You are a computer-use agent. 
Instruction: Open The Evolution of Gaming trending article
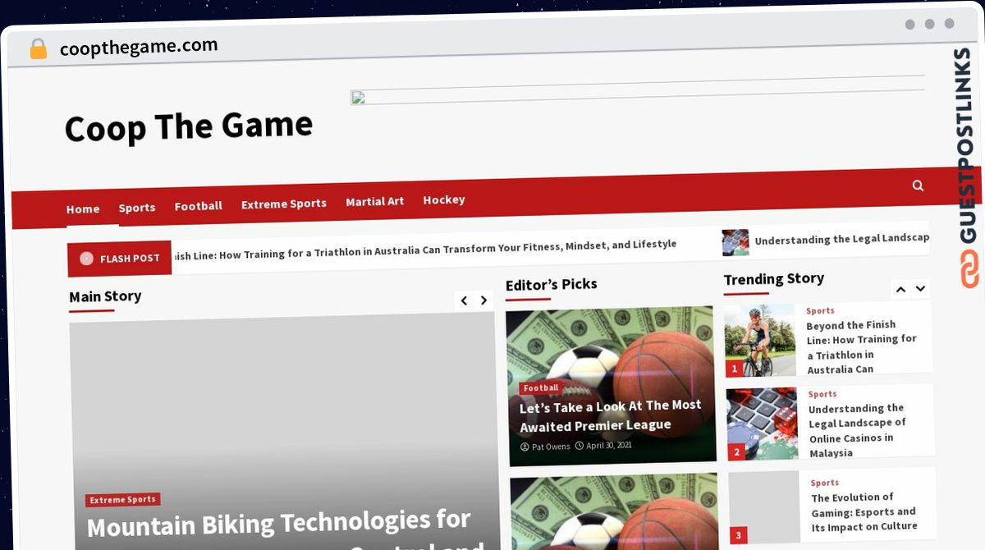pos(864,512)
